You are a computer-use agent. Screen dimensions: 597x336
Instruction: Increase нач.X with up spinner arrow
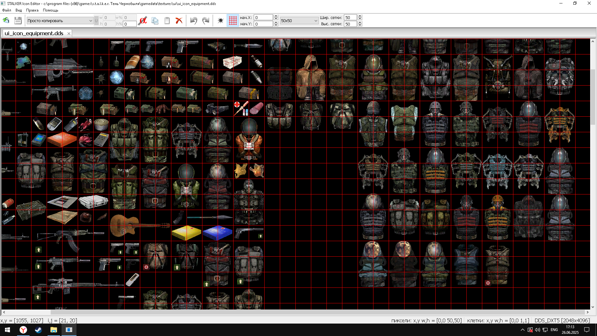coord(276,16)
